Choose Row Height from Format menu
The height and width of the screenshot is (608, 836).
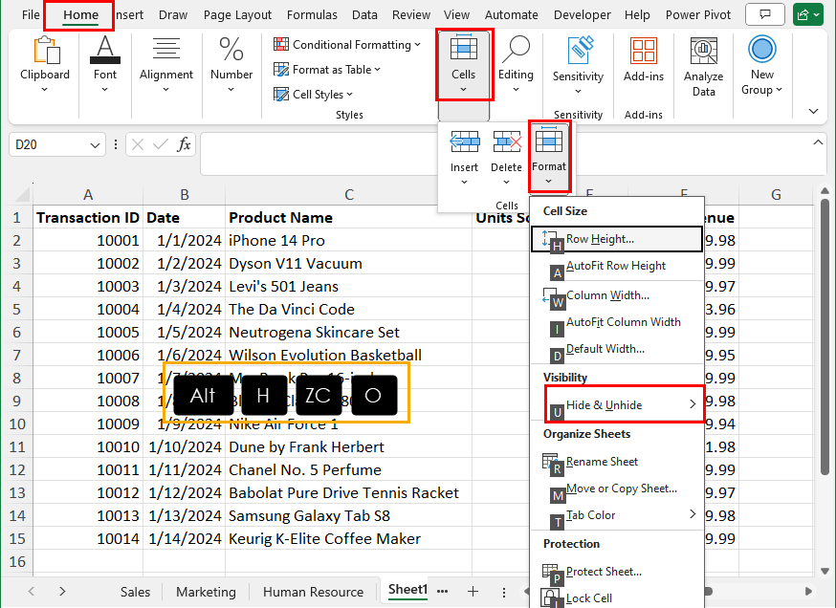[x=617, y=239]
